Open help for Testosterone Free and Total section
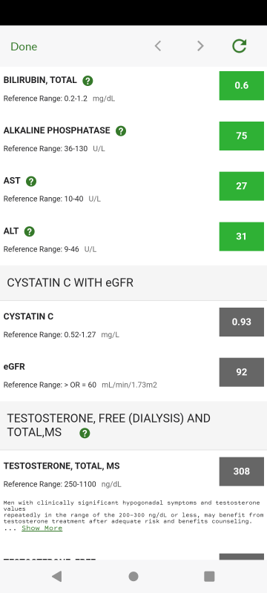Viewport: 267px width, 593px height. pyautogui.click(x=85, y=433)
